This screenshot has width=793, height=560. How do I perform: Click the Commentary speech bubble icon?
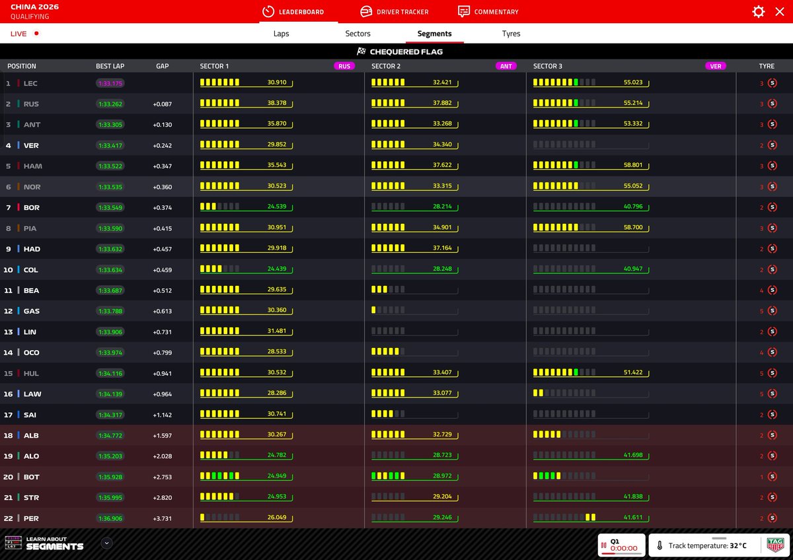pos(464,12)
